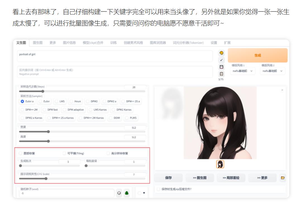The width and height of the screenshot is (301, 208).
Task: Open the 图片信息 tab
Action: click(x=69, y=43)
